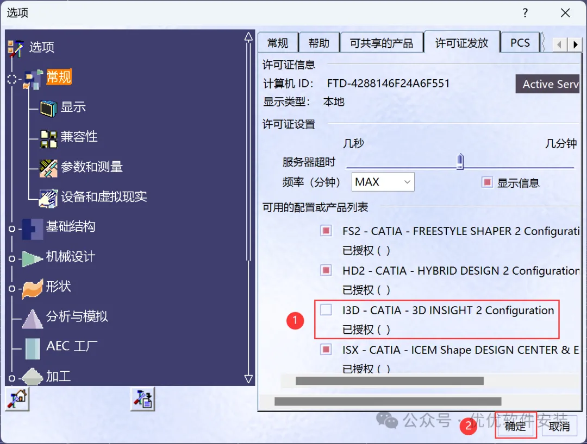Image resolution: width=587 pixels, height=444 pixels.
Task: Click the Active Serv button
Action: pyautogui.click(x=547, y=84)
